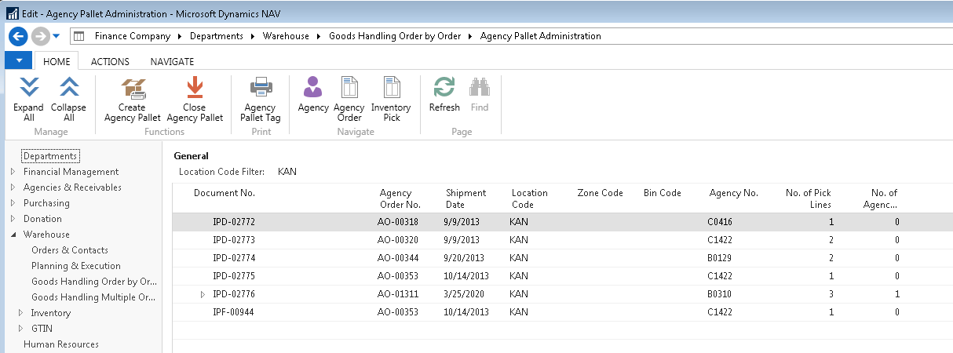Switch to the NAVIGATE ribbon tab

tap(172, 61)
